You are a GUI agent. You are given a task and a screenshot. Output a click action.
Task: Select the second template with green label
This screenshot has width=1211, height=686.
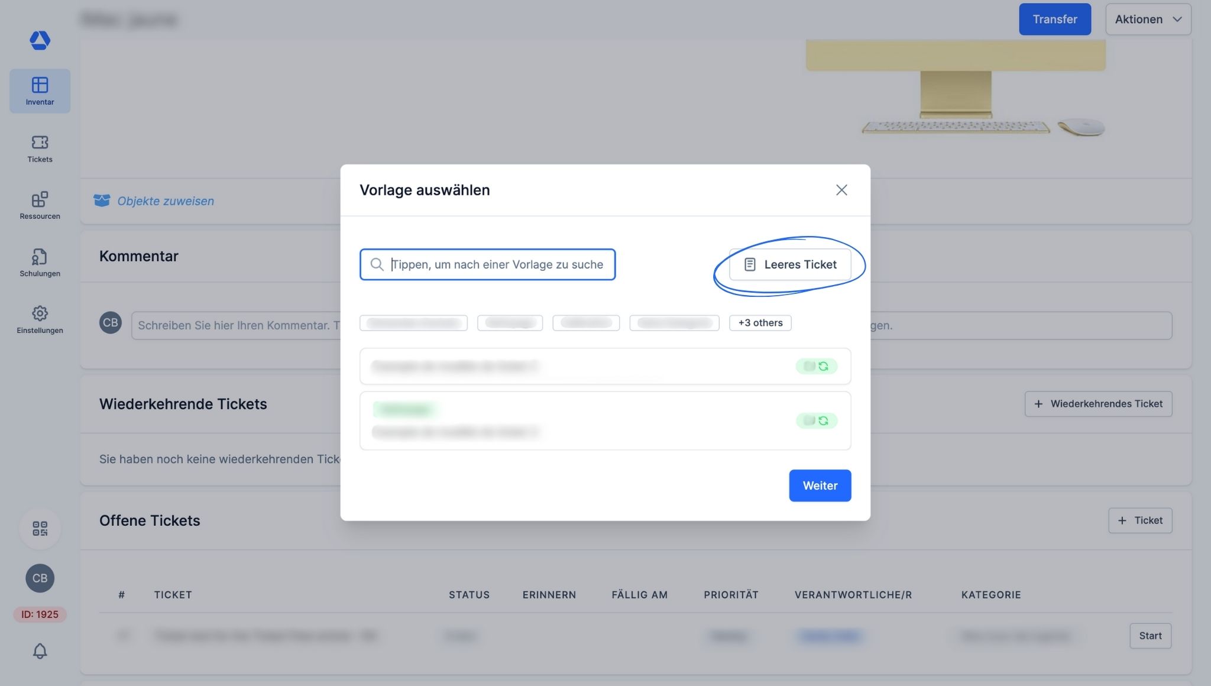(604, 420)
